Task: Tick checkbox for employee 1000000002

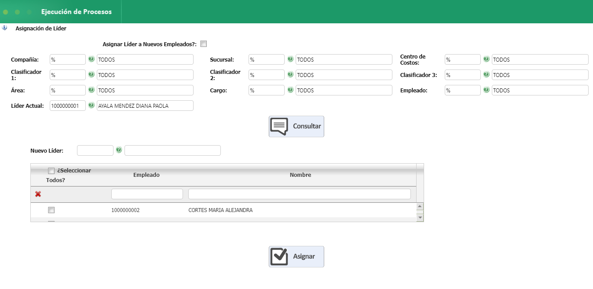Action: click(x=51, y=210)
